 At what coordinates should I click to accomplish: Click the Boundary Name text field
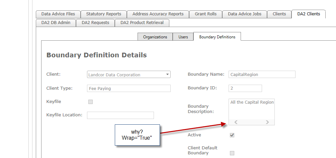(x=262, y=74)
